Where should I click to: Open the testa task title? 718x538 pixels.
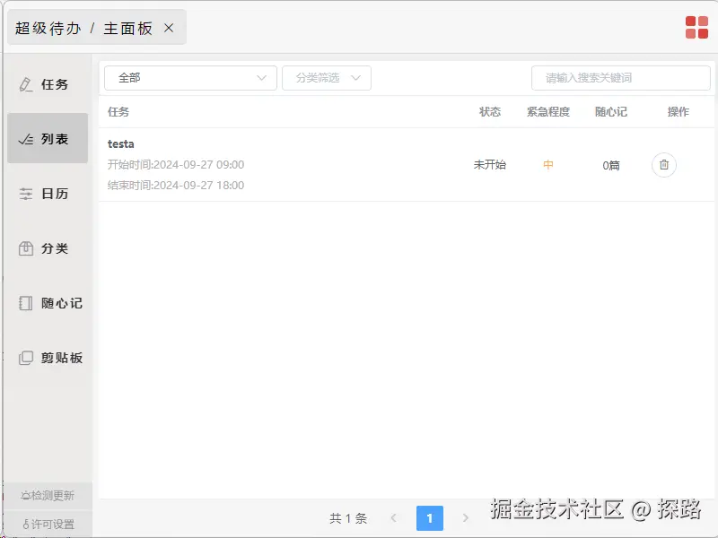[121, 143]
